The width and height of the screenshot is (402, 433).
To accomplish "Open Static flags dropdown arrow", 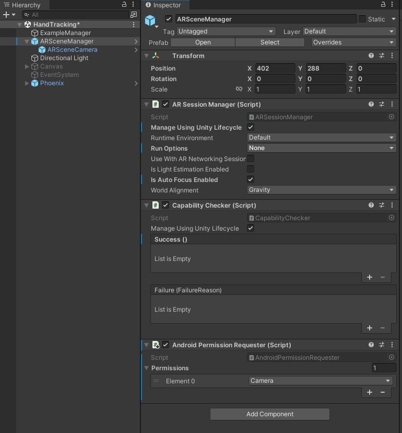I will point(394,19).
